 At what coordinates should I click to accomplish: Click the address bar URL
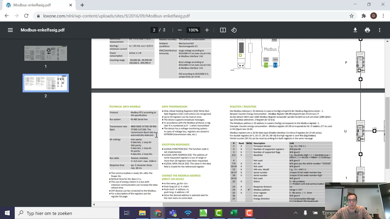pos(116,16)
